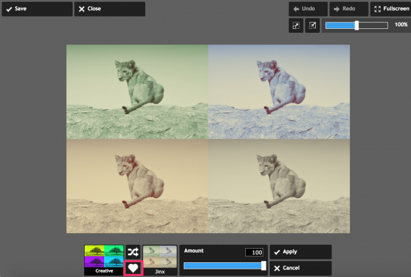411x277 pixels.
Task: Click the zoom-in expand icon
Action: point(296,25)
